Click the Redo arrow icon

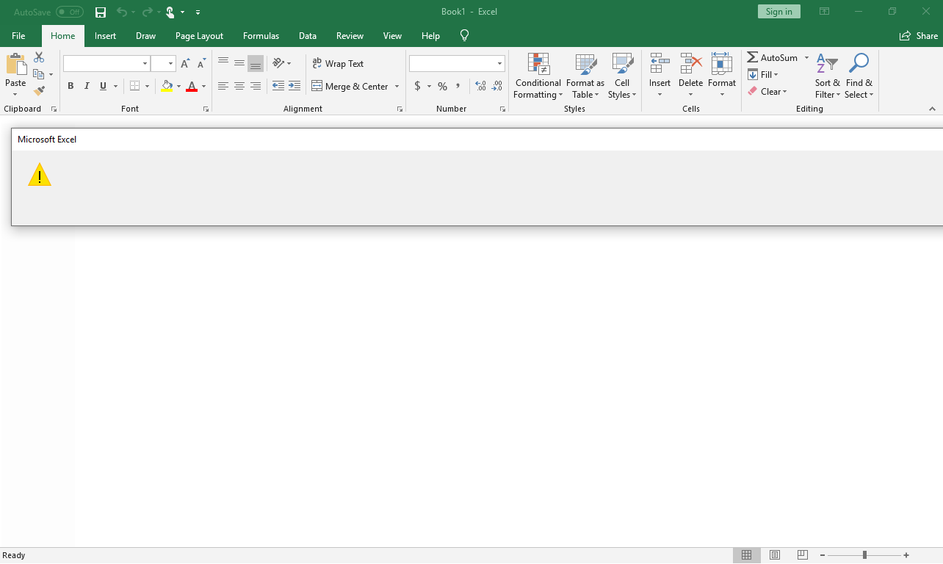point(147,12)
